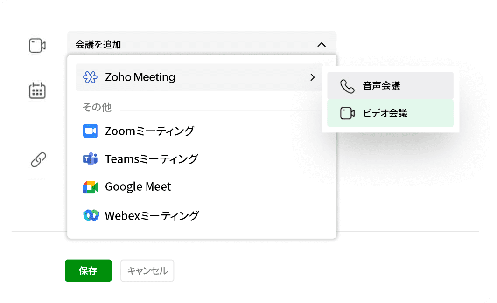The width and height of the screenshot is (497, 303).
Task: Select 音声会議 from the submenu
Action: pos(390,86)
